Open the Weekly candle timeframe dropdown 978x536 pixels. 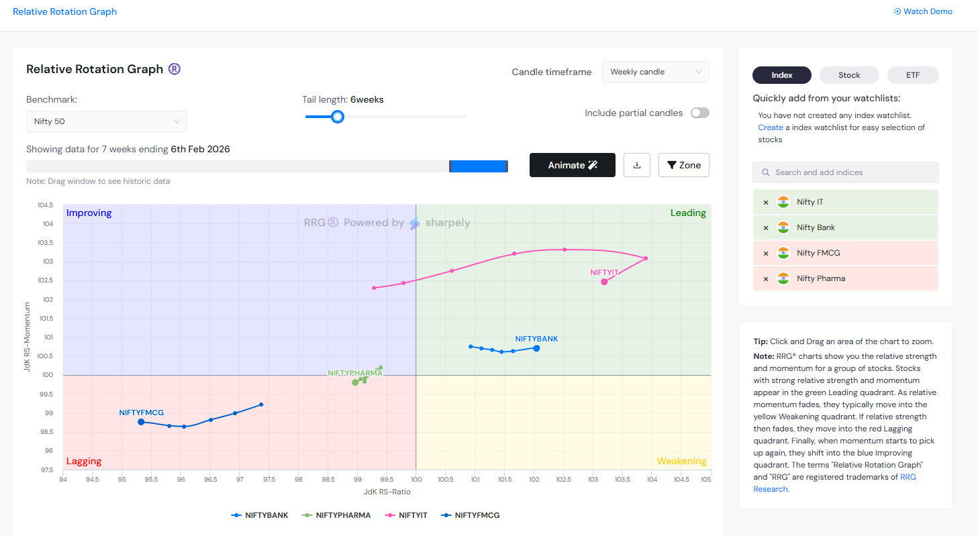(x=655, y=72)
